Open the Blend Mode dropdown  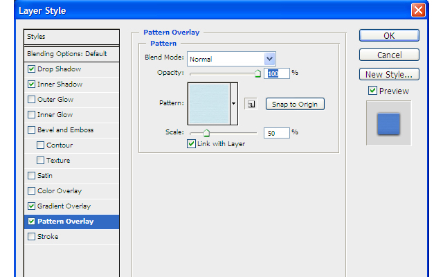coord(270,59)
